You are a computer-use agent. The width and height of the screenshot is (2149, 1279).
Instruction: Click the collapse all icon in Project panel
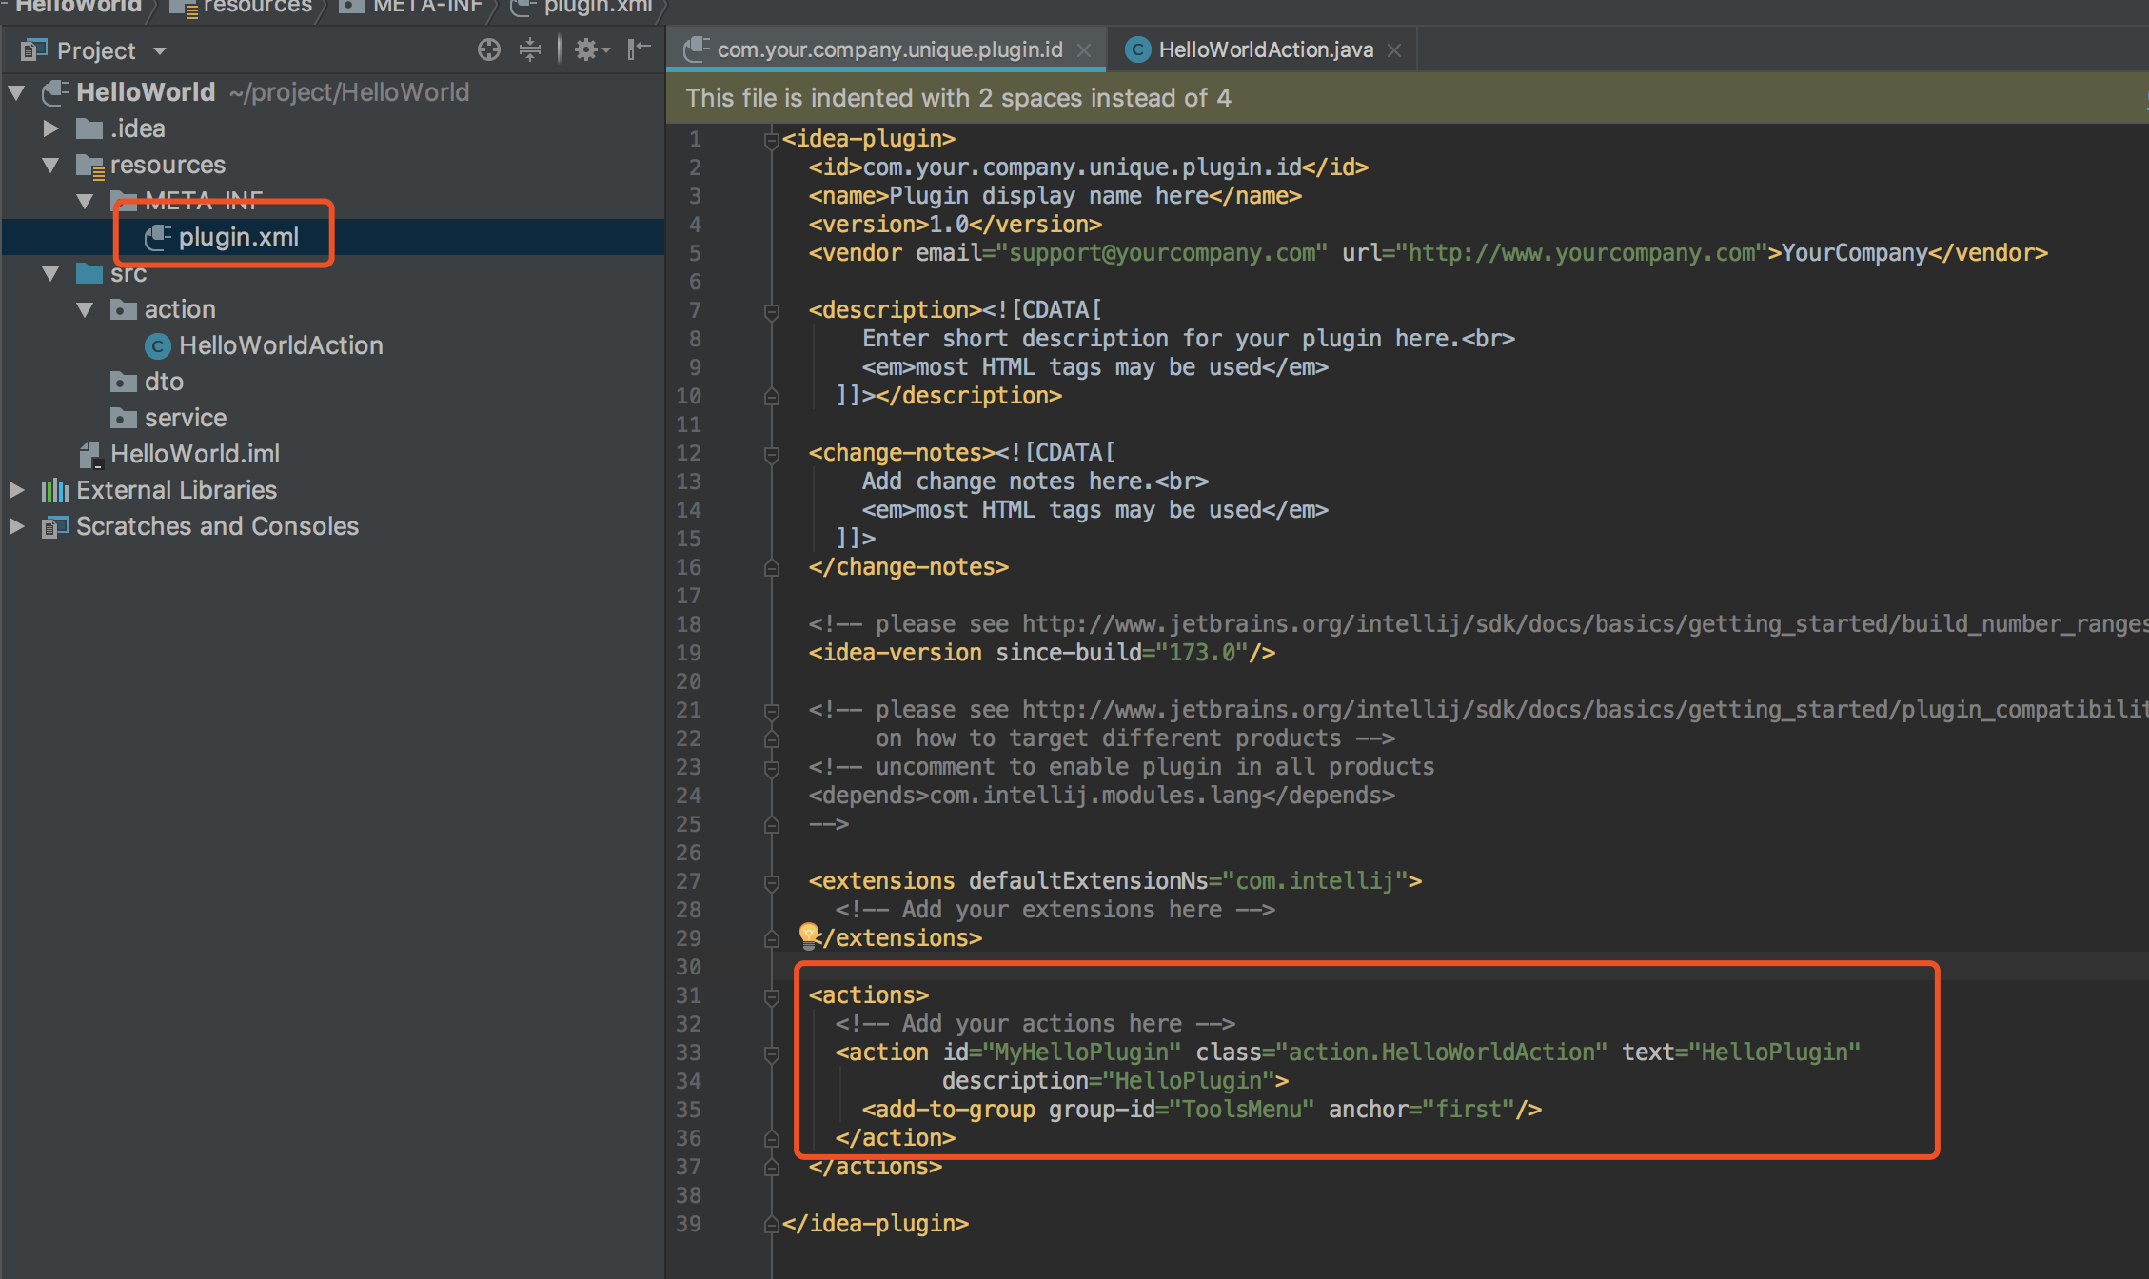point(530,49)
